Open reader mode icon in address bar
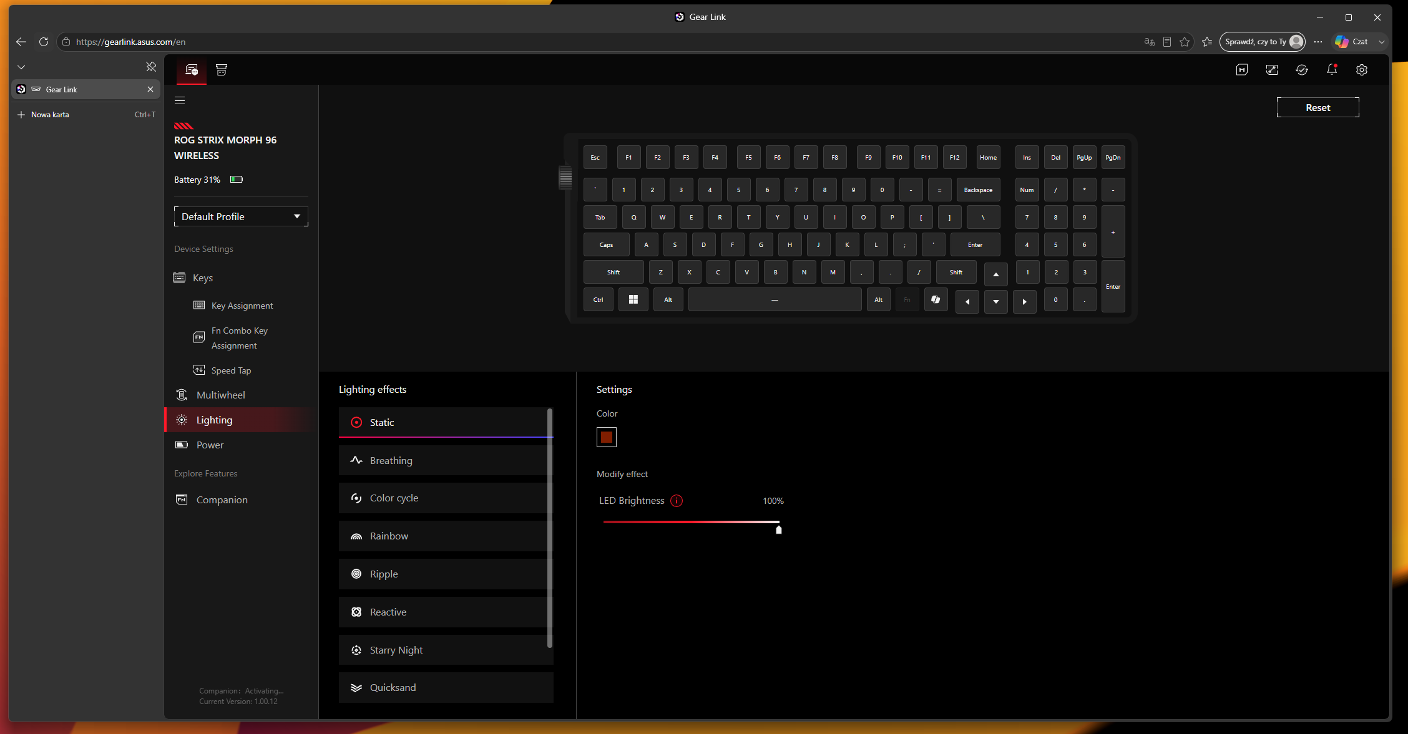1408x734 pixels. point(1167,42)
